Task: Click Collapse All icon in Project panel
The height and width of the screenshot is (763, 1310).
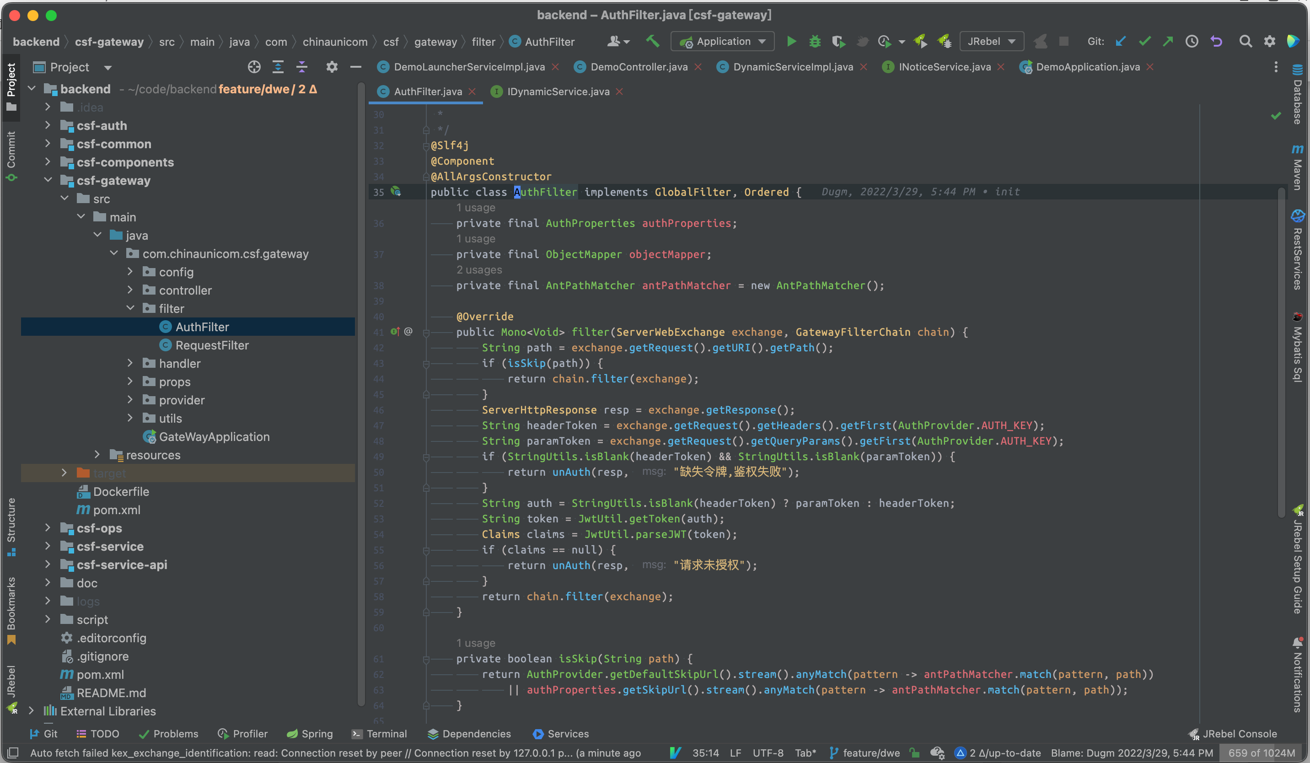Action: (x=302, y=67)
